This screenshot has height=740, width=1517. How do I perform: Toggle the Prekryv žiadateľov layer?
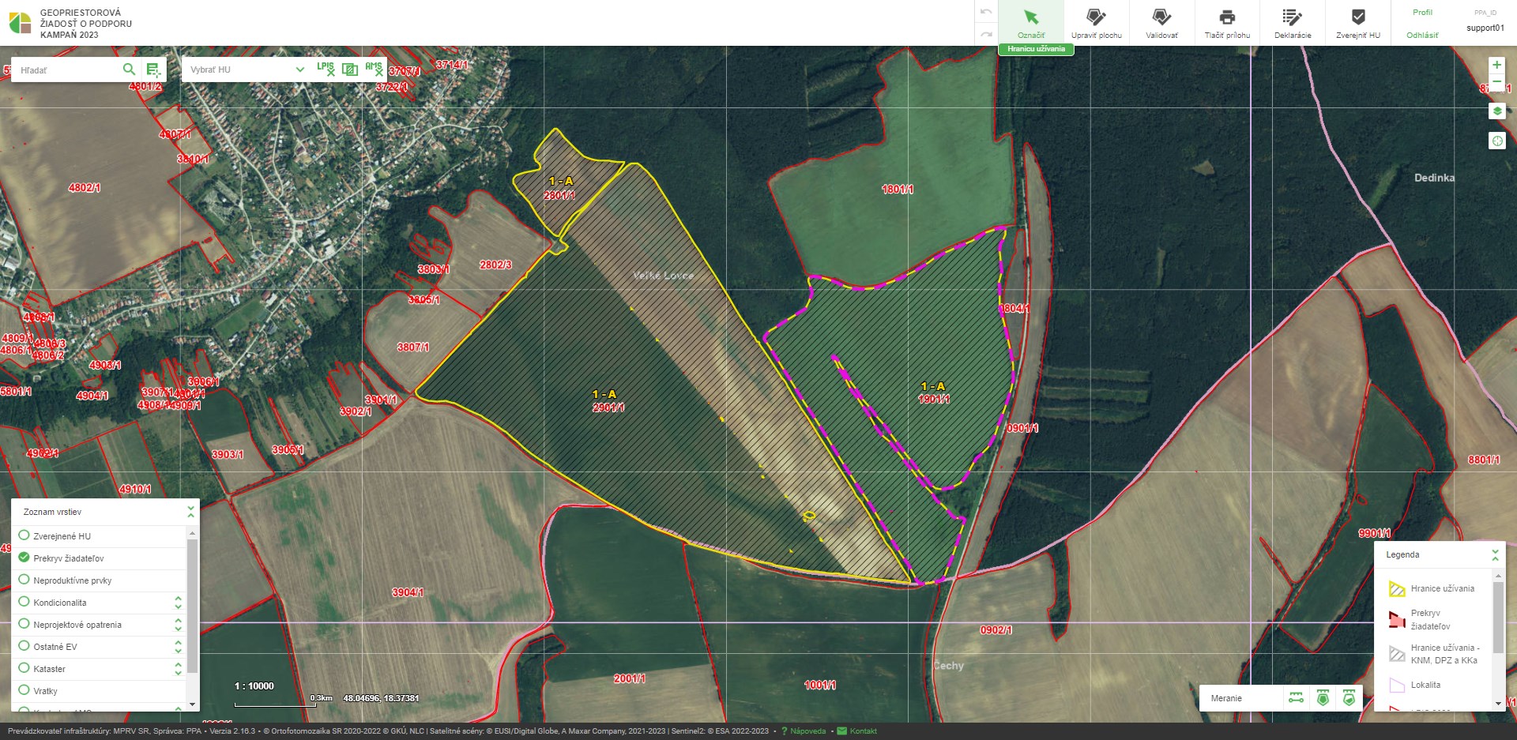(x=24, y=558)
